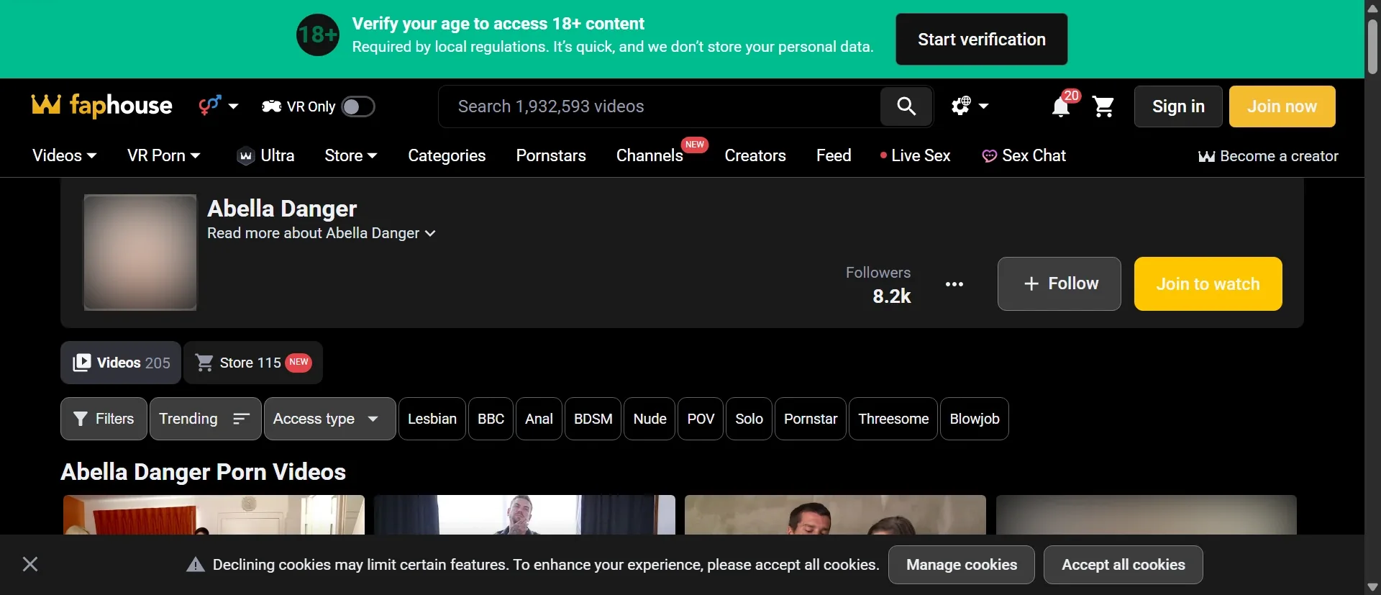
Task: Expand the Store menu
Action: (351, 155)
